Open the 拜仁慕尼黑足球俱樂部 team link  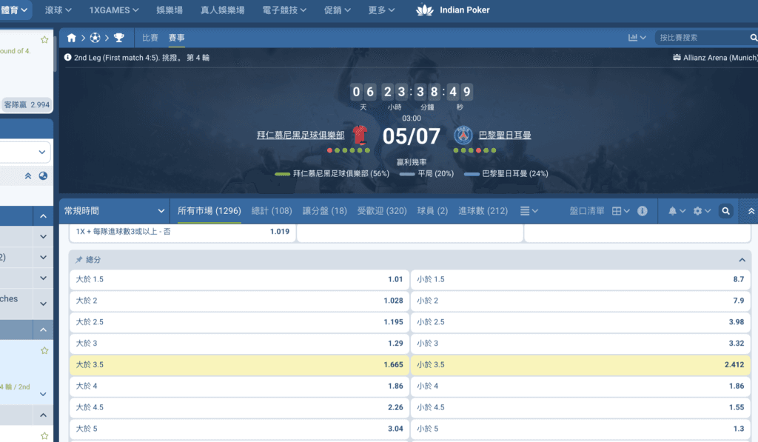coord(301,135)
